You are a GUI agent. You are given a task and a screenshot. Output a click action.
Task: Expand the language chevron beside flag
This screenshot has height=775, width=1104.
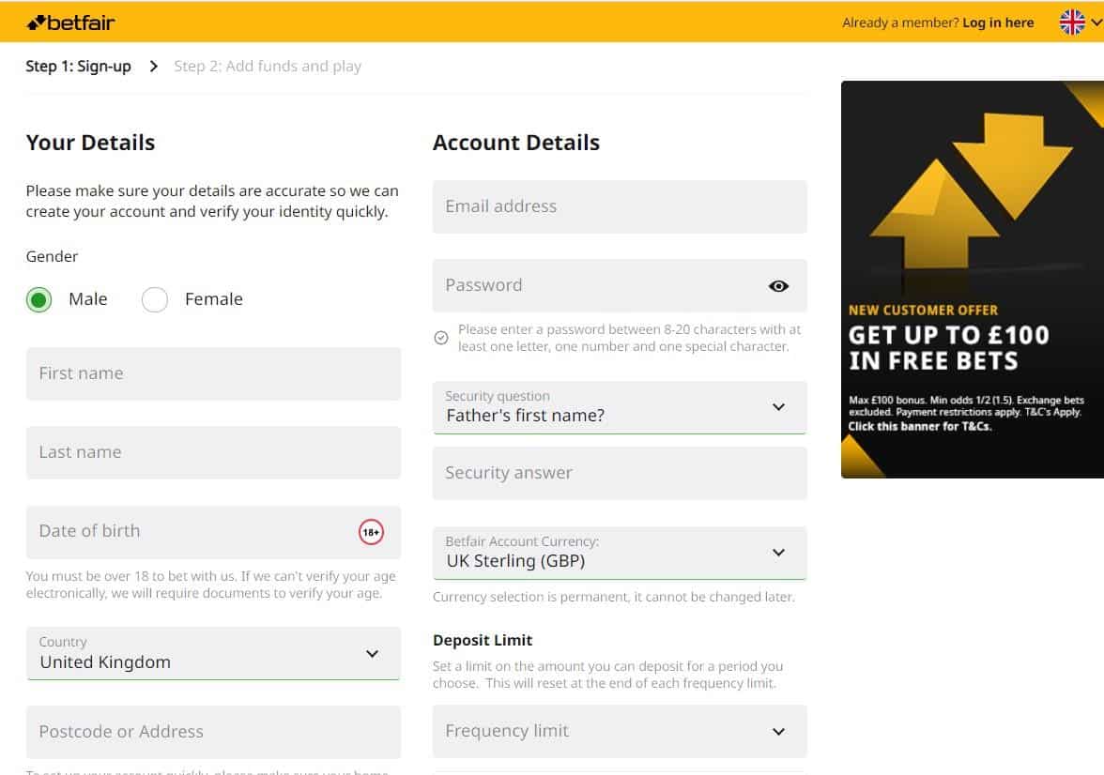click(1096, 22)
